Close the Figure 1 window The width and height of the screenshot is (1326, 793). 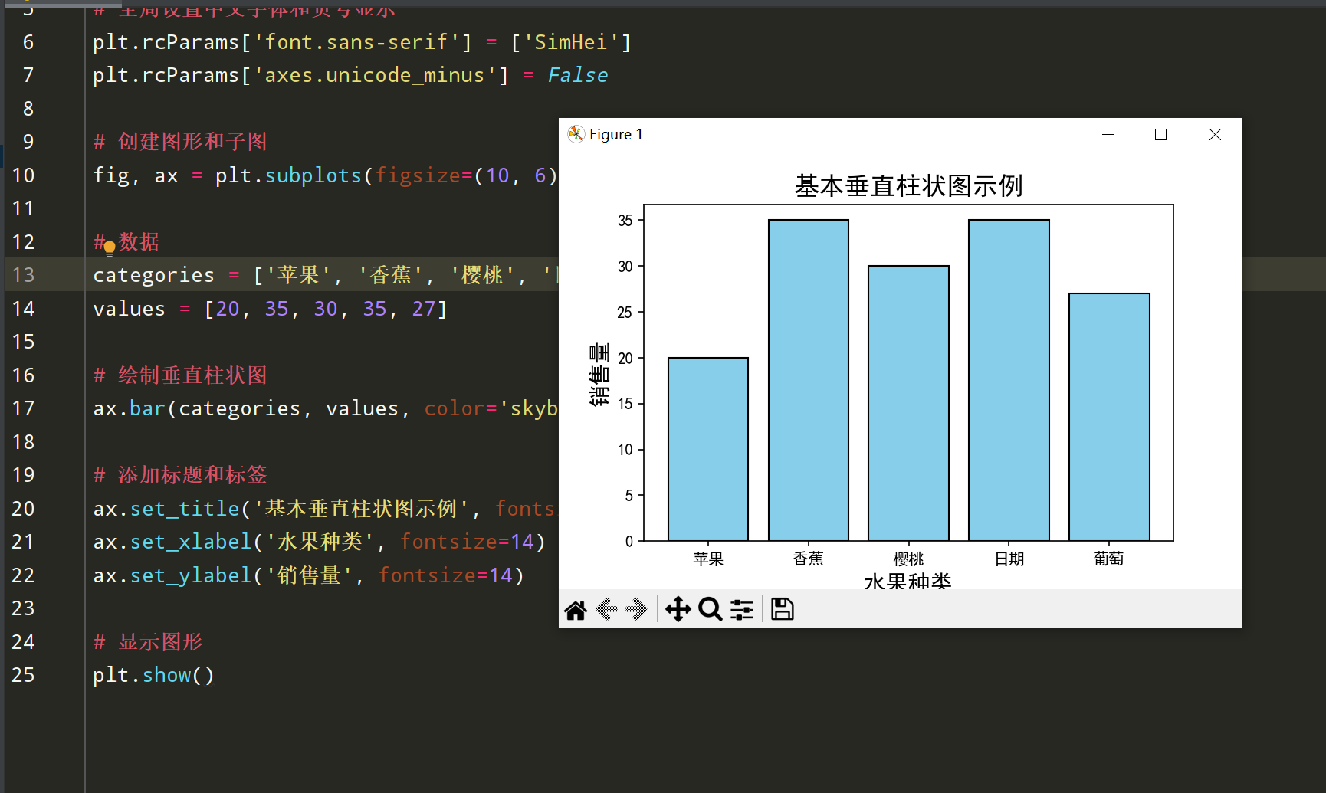1215,135
